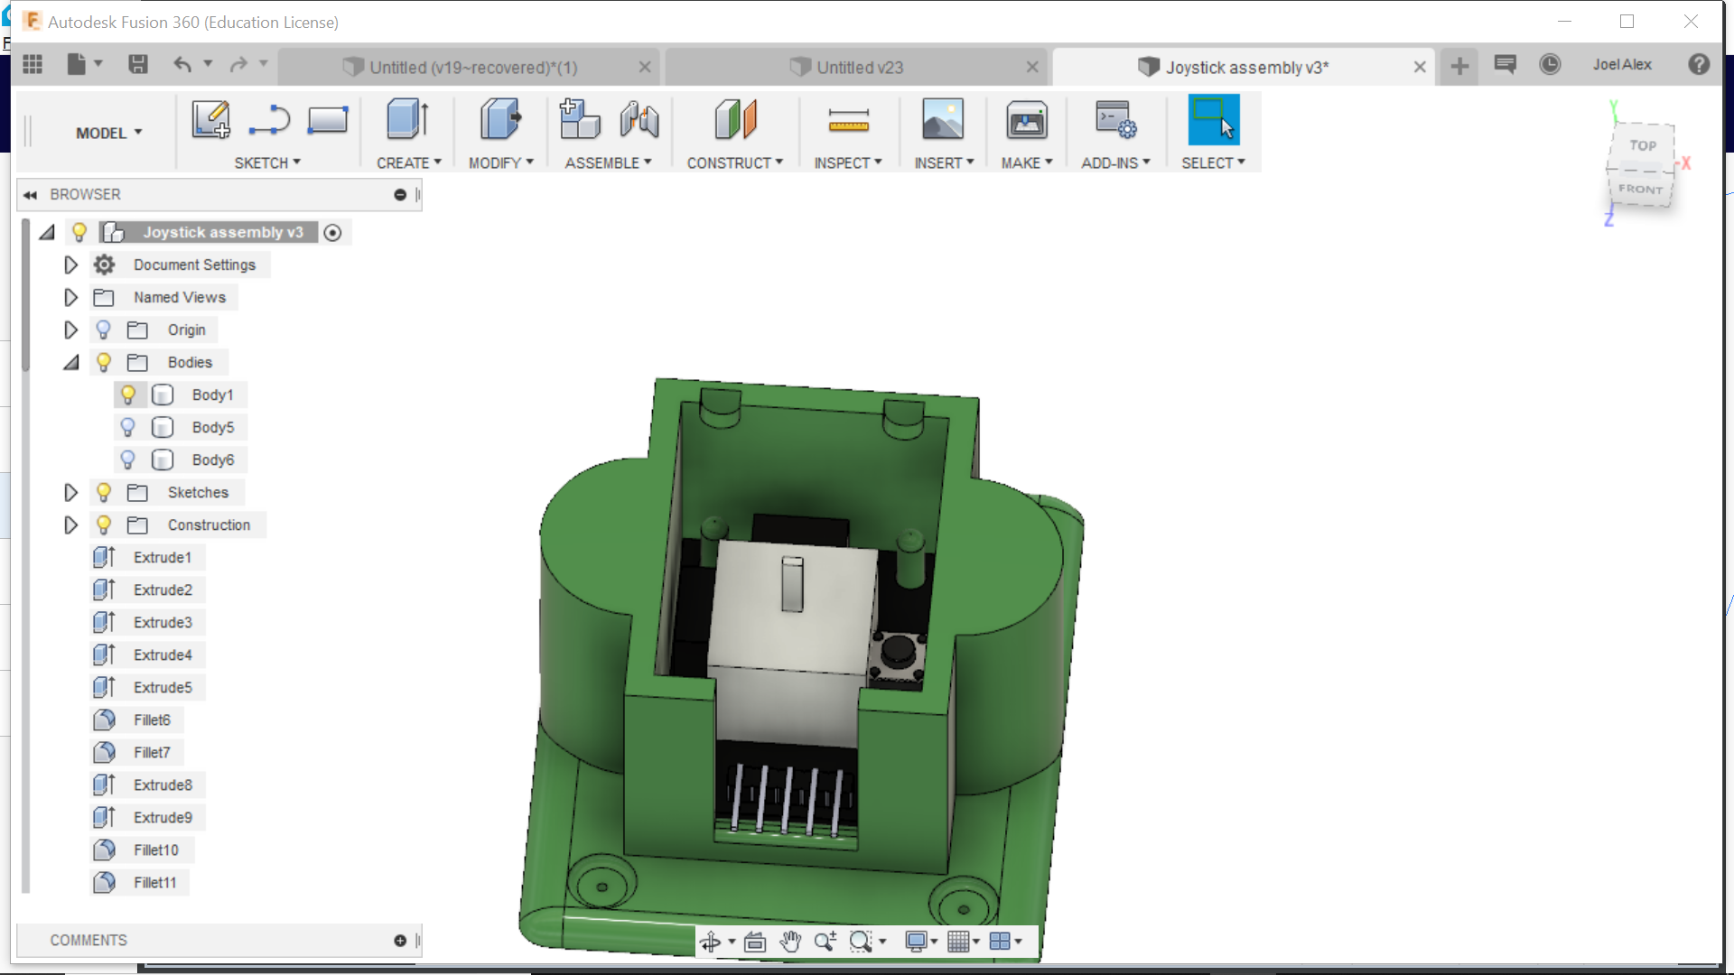
Task: Open the CONSTRUCT menu
Action: point(734,162)
